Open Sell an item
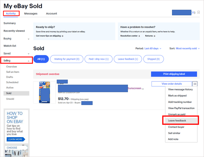Screen dimensions: 204x157 coord(13,72)
